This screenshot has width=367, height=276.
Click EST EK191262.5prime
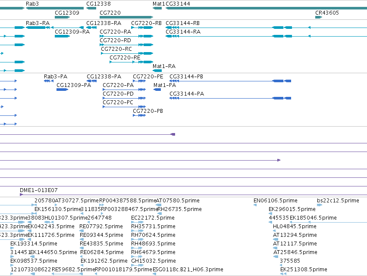[x=104, y=260]
